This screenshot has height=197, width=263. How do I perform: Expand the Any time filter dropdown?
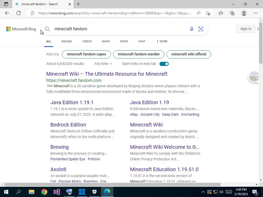pos(103,64)
